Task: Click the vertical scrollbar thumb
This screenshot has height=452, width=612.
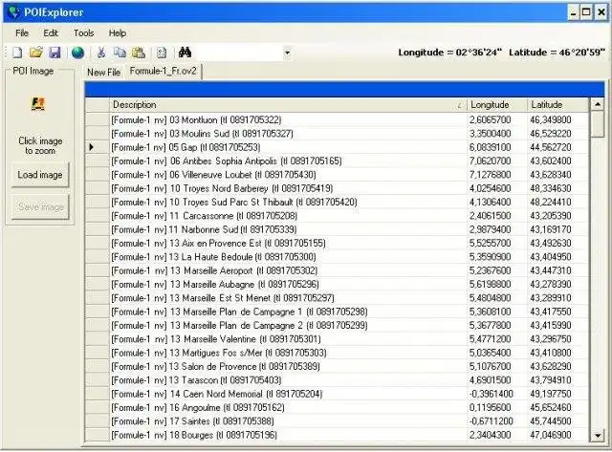Action: click(597, 124)
